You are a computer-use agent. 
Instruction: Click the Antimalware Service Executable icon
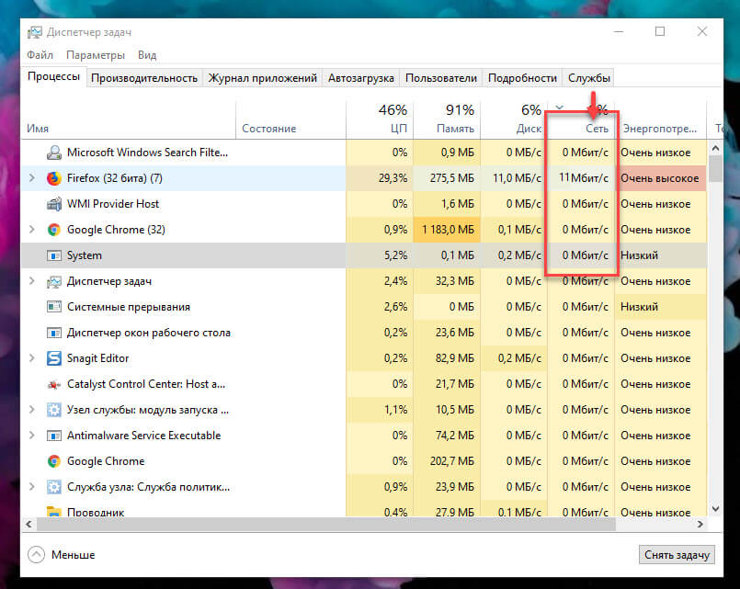[x=54, y=436]
